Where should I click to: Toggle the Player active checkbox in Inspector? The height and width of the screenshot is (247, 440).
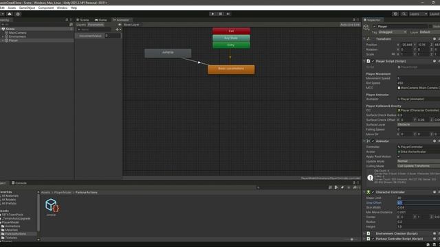pos(374,26)
